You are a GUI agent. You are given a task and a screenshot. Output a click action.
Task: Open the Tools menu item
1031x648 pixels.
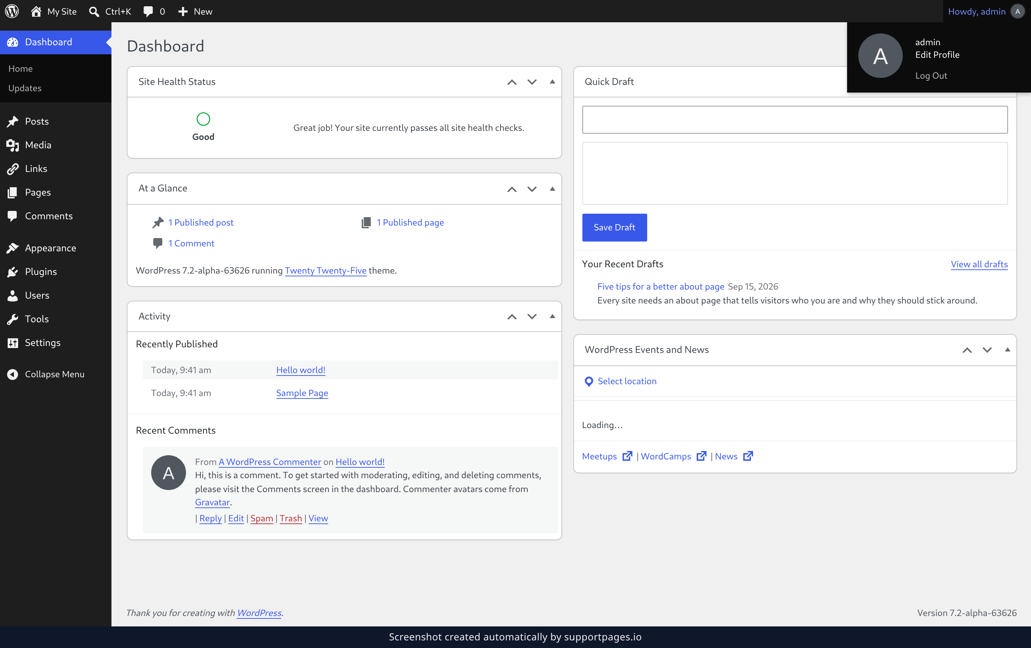56,319
